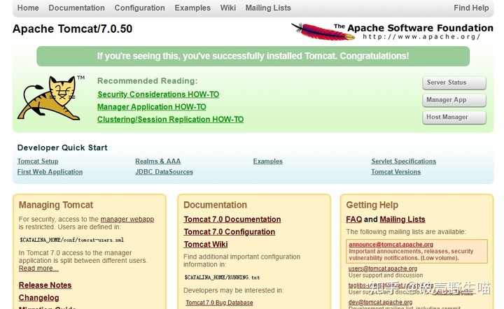Click the dev@tomcat.apache.org link
This screenshot has height=309, width=504.
pyautogui.click(x=380, y=302)
